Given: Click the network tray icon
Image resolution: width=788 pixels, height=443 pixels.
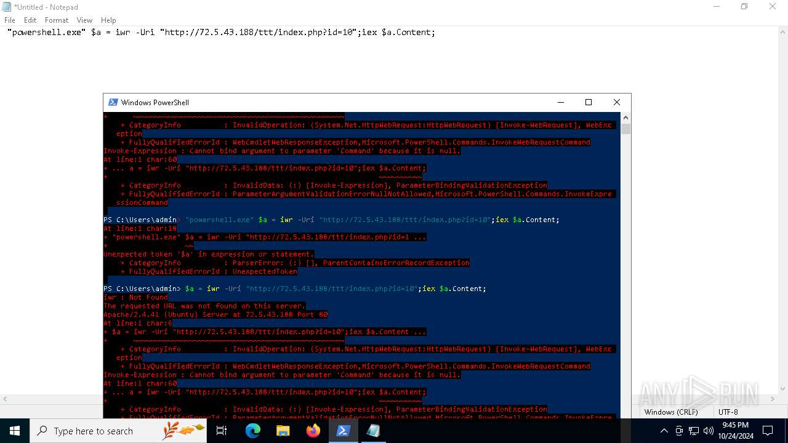Looking at the screenshot, I should point(694,431).
